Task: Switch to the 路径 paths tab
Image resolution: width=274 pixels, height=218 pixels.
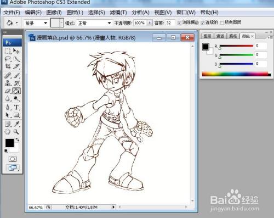Action: tap(233, 36)
